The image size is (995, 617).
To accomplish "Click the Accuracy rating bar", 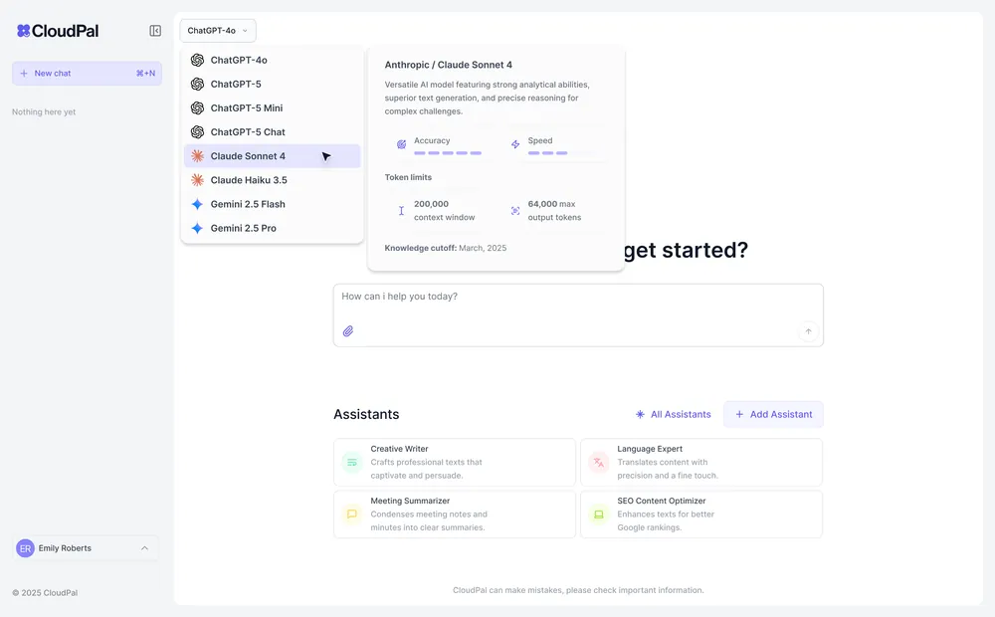I will [448, 153].
